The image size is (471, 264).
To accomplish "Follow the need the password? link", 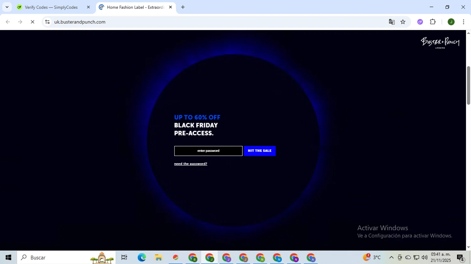I will 191,164.
